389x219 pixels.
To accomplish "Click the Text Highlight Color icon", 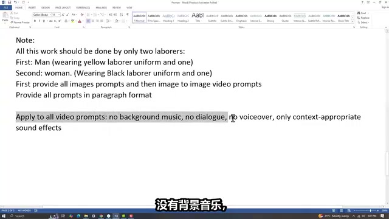I will coord(73,21).
